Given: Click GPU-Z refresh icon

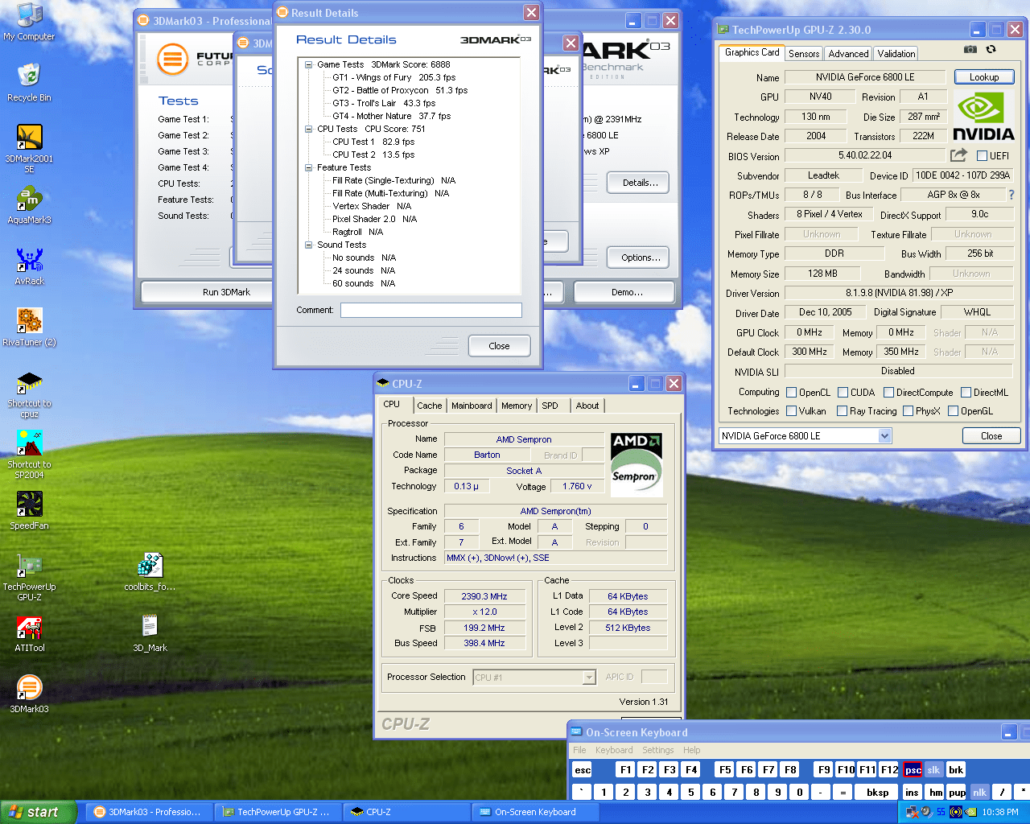Looking at the screenshot, I should point(991,49).
